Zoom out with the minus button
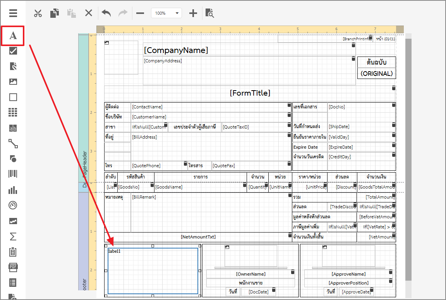Viewport: 446px width, 300px height. (x=140, y=13)
